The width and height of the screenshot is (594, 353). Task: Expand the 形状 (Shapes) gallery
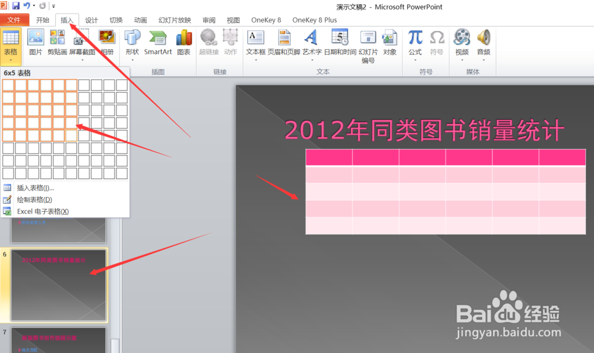pyautogui.click(x=132, y=42)
